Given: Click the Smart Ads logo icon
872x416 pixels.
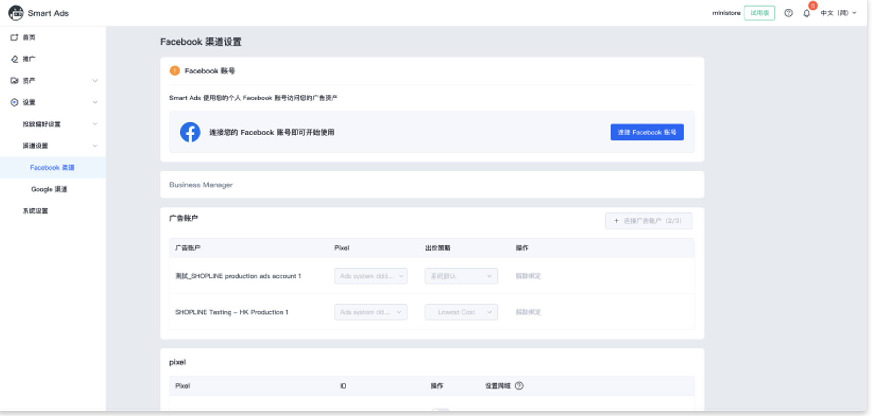Looking at the screenshot, I should (x=16, y=13).
